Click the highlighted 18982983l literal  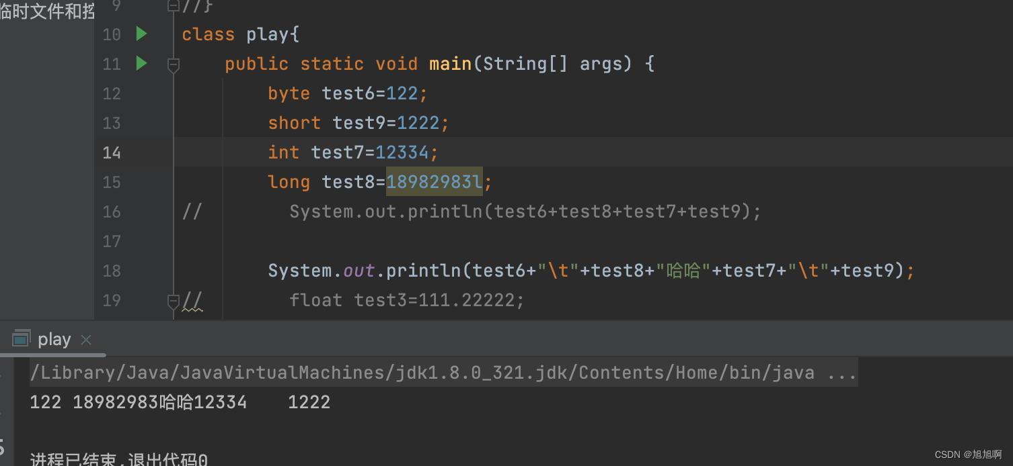pyautogui.click(x=435, y=182)
